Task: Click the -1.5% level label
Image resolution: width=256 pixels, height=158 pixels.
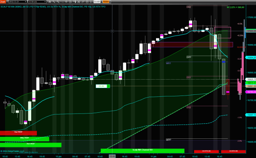Action: [x=240, y=118]
